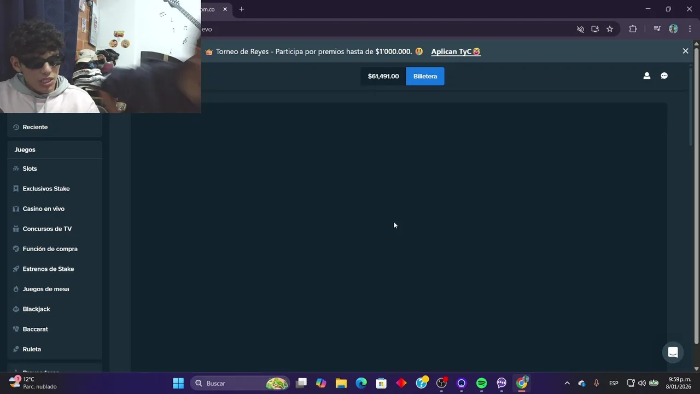Open the chat bubble icon
The width and height of the screenshot is (700, 394).
tap(664, 76)
